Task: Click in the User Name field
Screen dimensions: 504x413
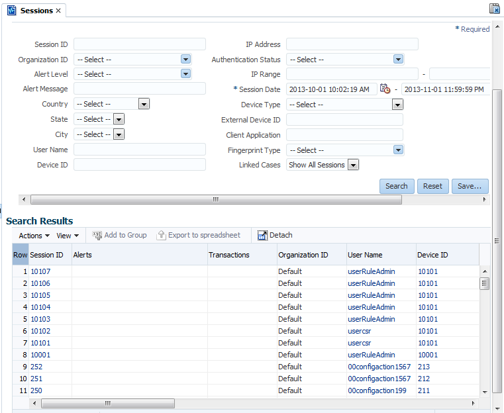Action: (x=140, y=150)
